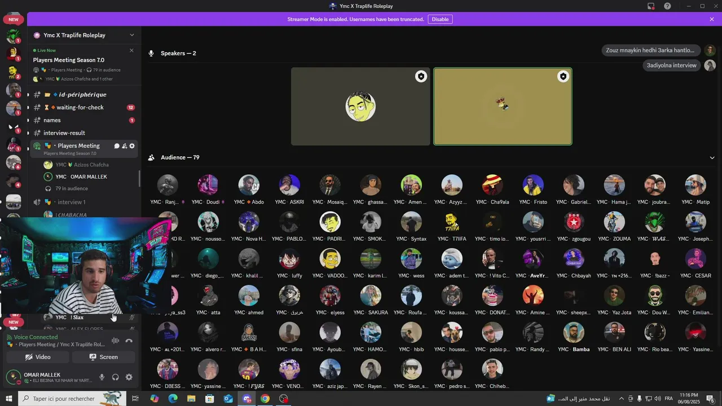Open the names channel
Viewport: 722px width, 406px height.
[x=83, y=120]
